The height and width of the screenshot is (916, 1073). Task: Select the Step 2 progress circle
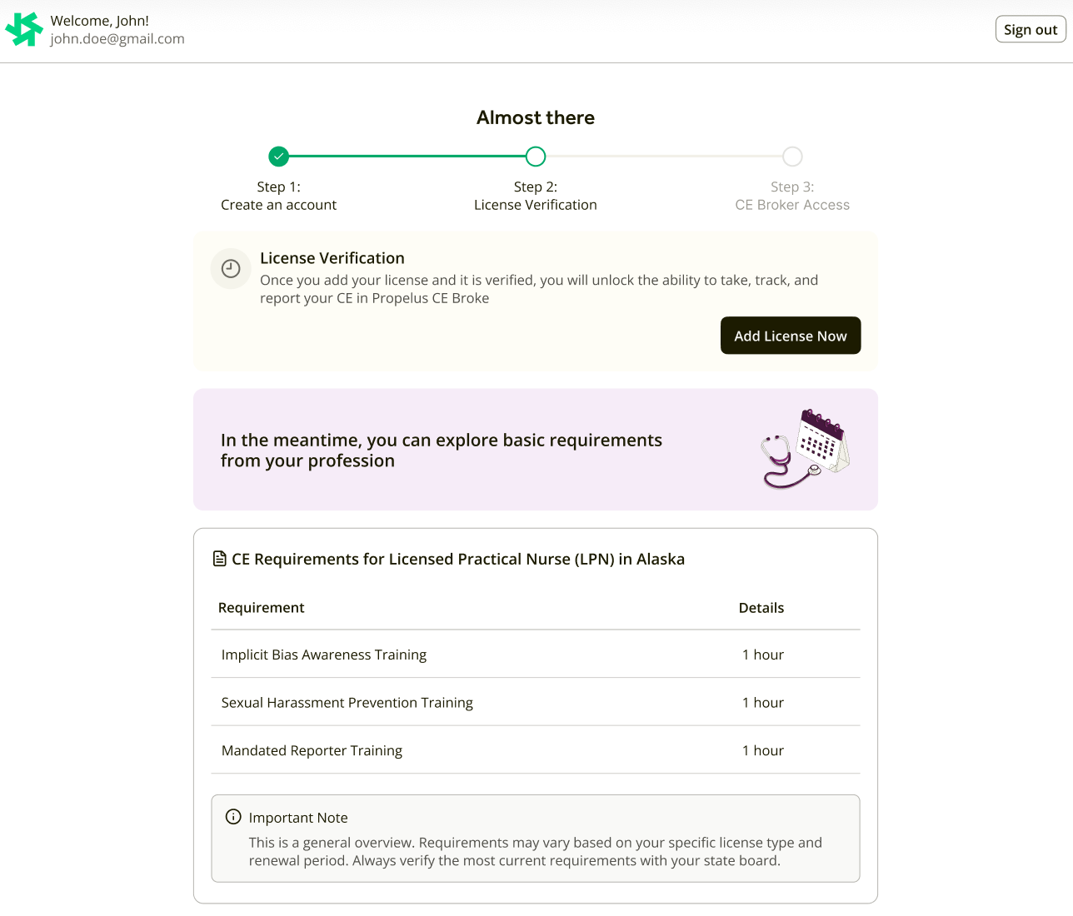pos(536,157)
